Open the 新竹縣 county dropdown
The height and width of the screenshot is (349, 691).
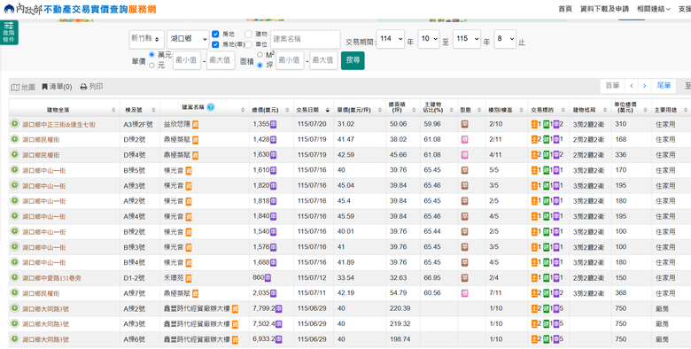click(147, 39)
